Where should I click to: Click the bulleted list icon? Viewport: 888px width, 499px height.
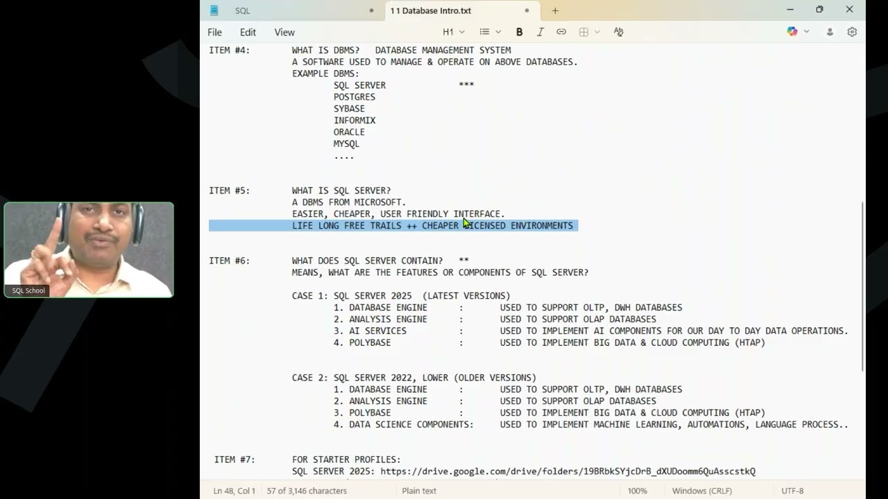484,32
